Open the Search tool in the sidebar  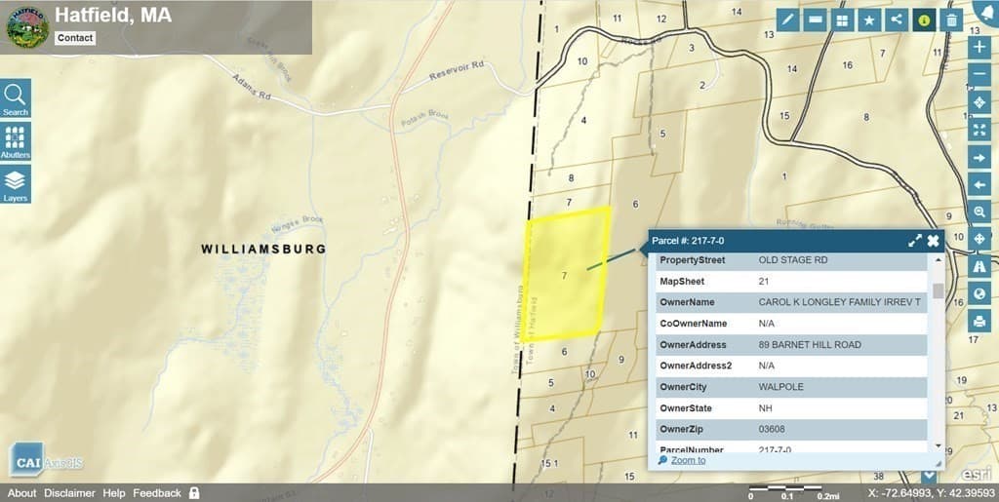pyautogui.click(x=16, y=98)
